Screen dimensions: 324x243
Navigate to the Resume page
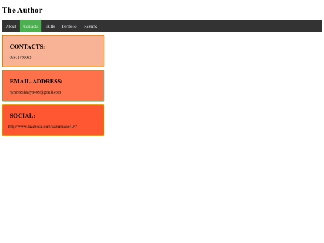coord(91,26)
